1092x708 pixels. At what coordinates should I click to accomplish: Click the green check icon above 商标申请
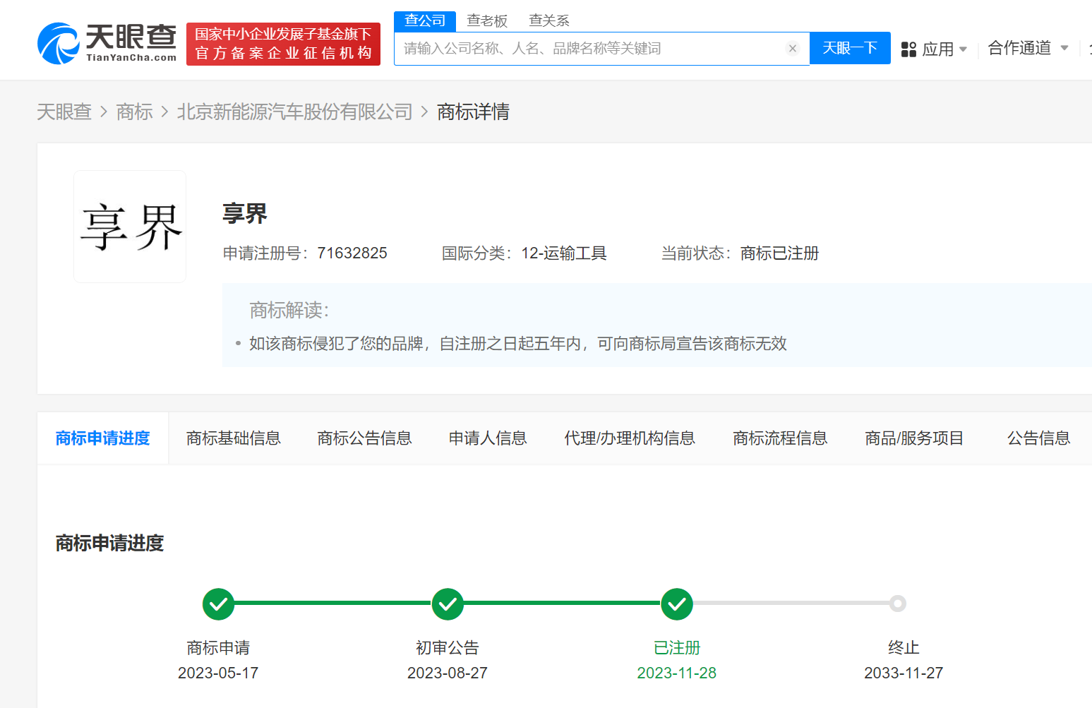[218, 604]
